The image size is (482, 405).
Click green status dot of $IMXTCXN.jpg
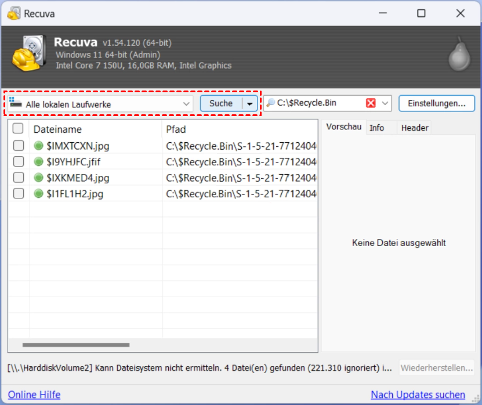point(38,146)
